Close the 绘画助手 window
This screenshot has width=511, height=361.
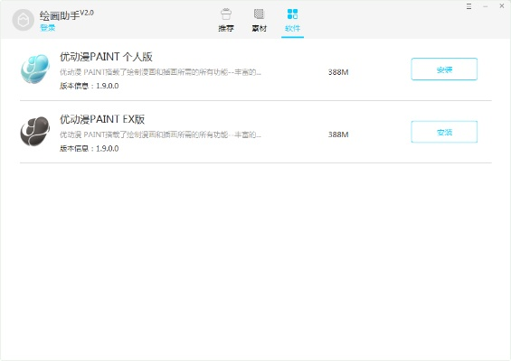click(x=502, y=5)
